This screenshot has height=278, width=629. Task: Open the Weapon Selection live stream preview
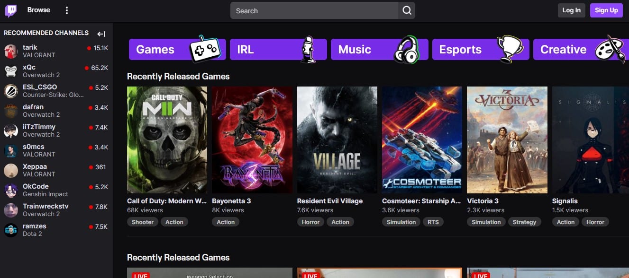[x=210, y=273]
